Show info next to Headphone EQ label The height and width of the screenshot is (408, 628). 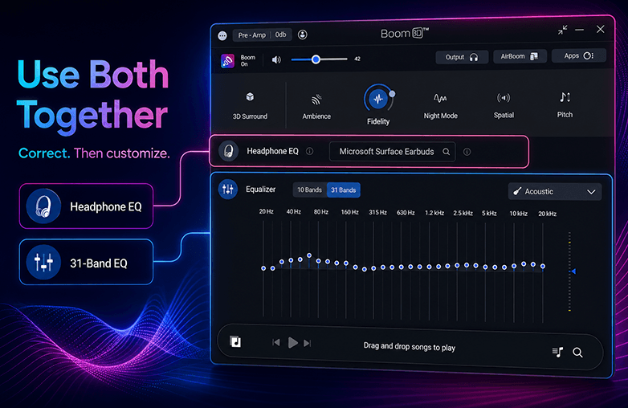coord(310,151)
